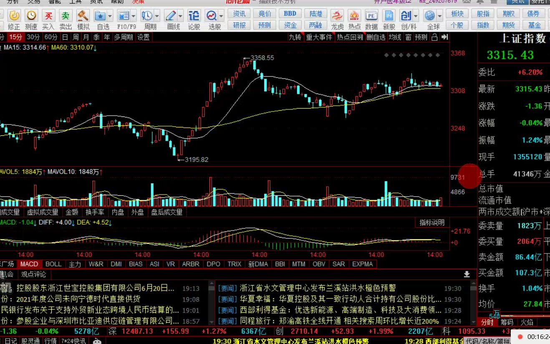Click the lock icon beside 预测

click(434, 37)
